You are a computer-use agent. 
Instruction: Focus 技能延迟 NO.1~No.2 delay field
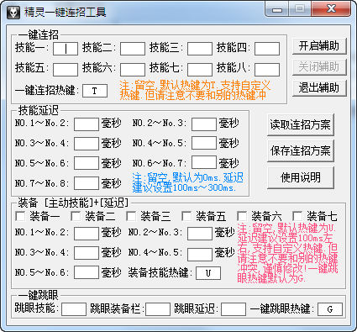[x=87, y=124]
